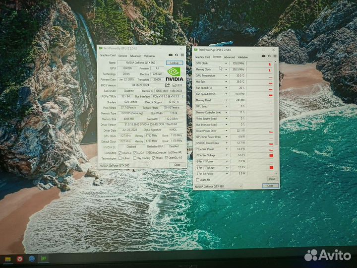Screen dimensions: 357x268
Task: Click the Driver Version value field
Action: 151,125
